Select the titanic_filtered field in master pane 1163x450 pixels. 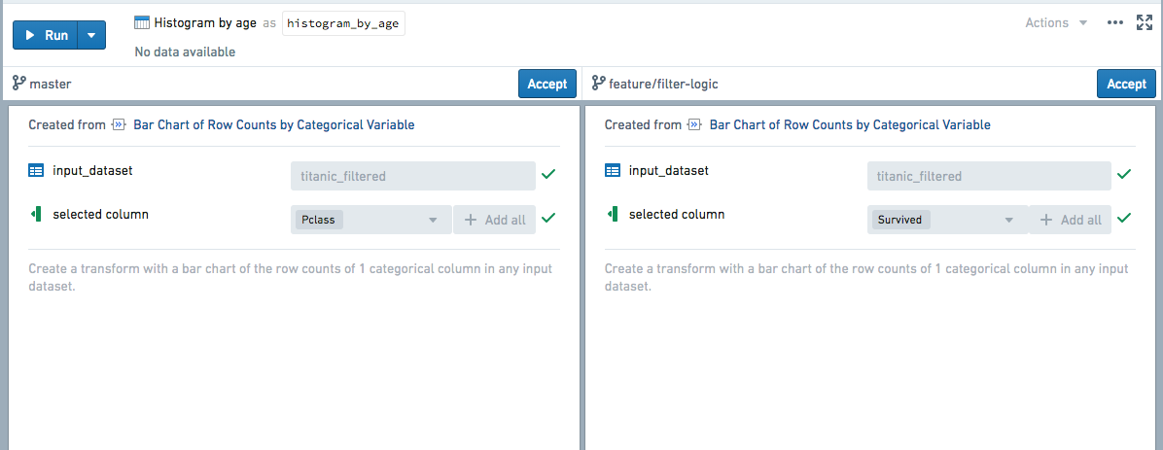(x=413, y=177)
